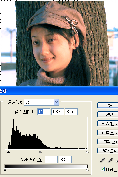Click the output black slider triangle
118x177 pixels.
pyautogui.click(x=5, y=170)
